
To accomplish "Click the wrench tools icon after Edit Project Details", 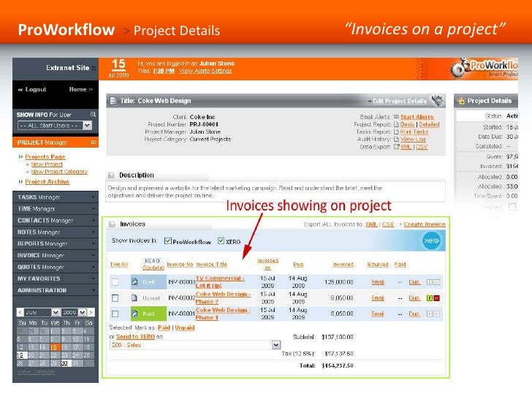I will tap(437, 100).
